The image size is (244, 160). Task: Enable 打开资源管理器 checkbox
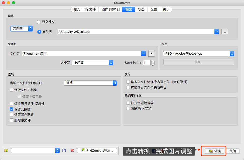pyautogui.click(x=128, y=103)
